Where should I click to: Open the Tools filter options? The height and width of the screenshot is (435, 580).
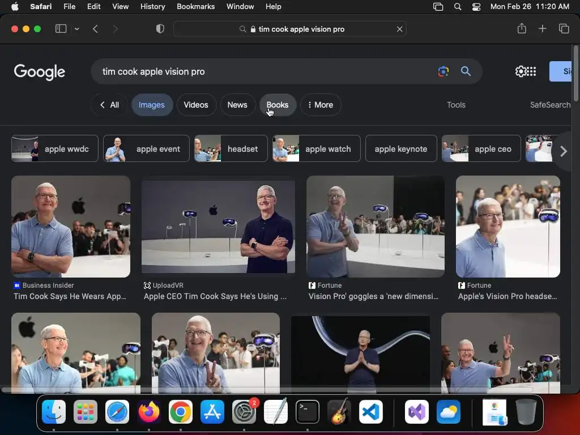[x=456, y=105]
